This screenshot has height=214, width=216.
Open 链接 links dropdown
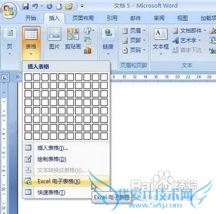tap(108, 42)
